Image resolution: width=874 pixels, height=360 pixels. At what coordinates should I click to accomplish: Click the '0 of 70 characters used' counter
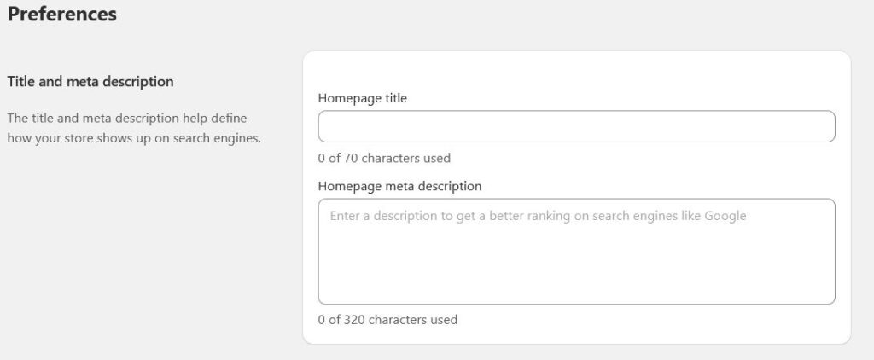pyautogui.click(x=384, y=159)
